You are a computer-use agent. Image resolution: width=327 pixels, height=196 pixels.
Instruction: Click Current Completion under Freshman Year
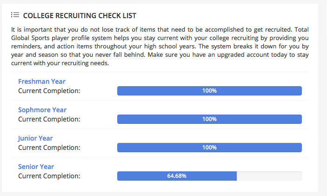point(49,91)
